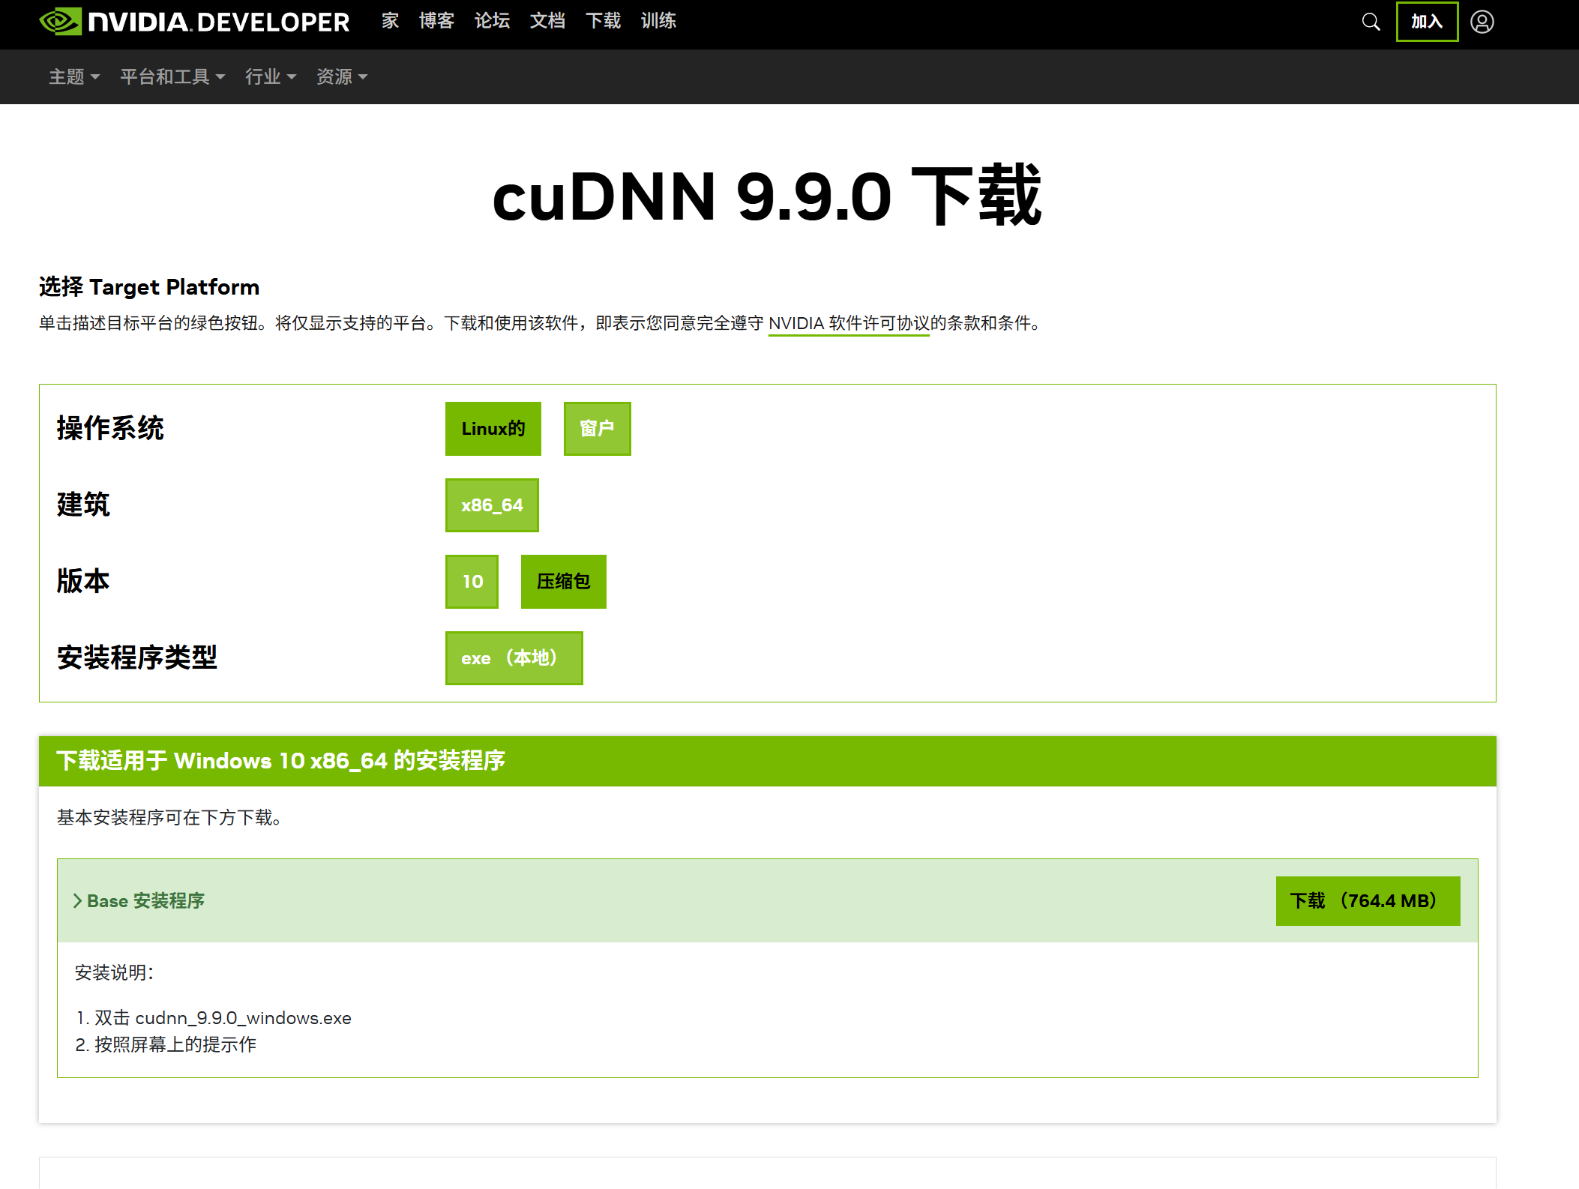1579x1189 pixels.
Task: Choose exe（本地）installer type
Action: (514, 658)
